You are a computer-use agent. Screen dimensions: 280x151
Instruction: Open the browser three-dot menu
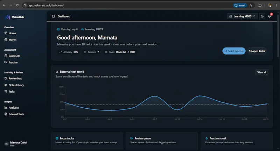click(x=276, y=5)
